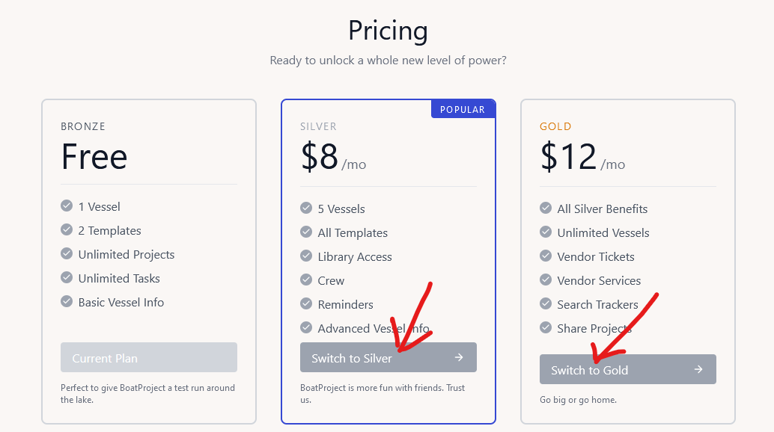The width and height of the screenshot is (774, 432).
Task: Choose the Switch to Silver button
Action: click(x=388, y=357)
